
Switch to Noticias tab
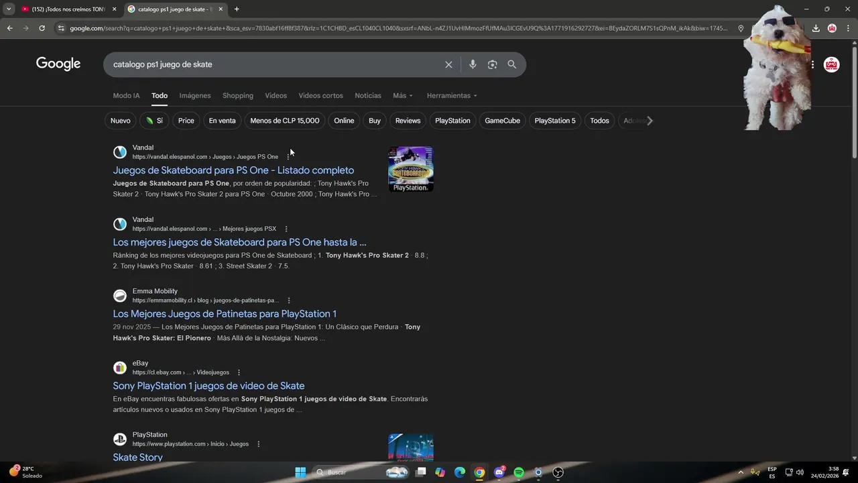point(368,95)
